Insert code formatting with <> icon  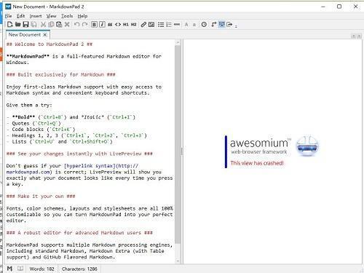click(x=118, y=24)
